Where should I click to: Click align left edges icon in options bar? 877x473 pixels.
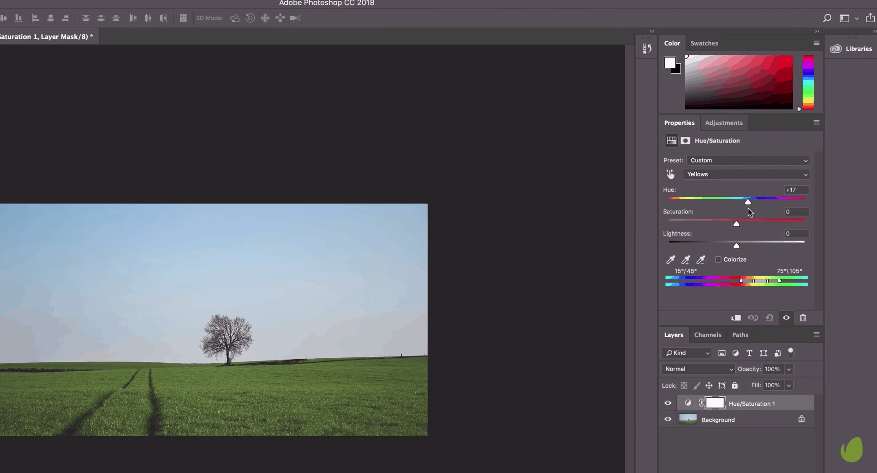click(x=35, y=18)
